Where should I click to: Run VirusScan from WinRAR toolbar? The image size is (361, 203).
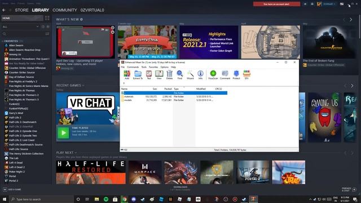pyautogui.click(x=213, y=75)
